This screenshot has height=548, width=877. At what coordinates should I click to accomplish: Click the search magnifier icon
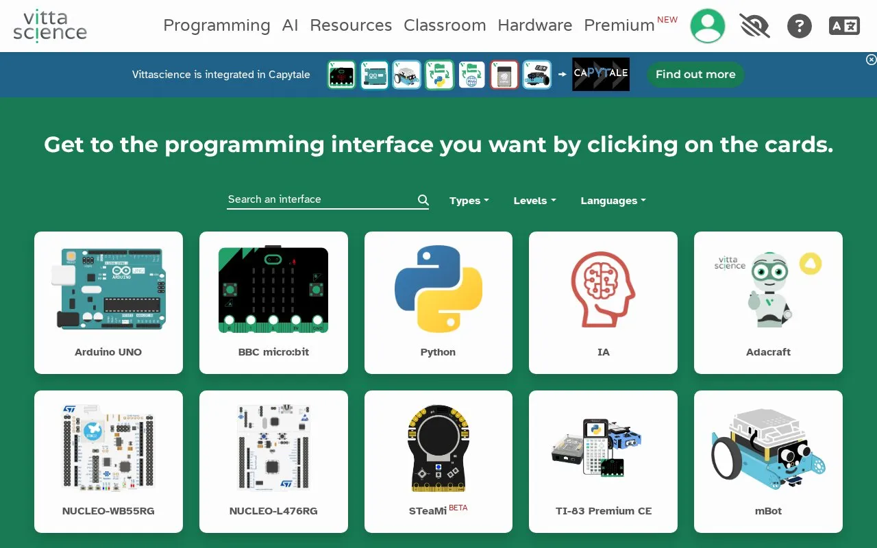tap(423, 200)
